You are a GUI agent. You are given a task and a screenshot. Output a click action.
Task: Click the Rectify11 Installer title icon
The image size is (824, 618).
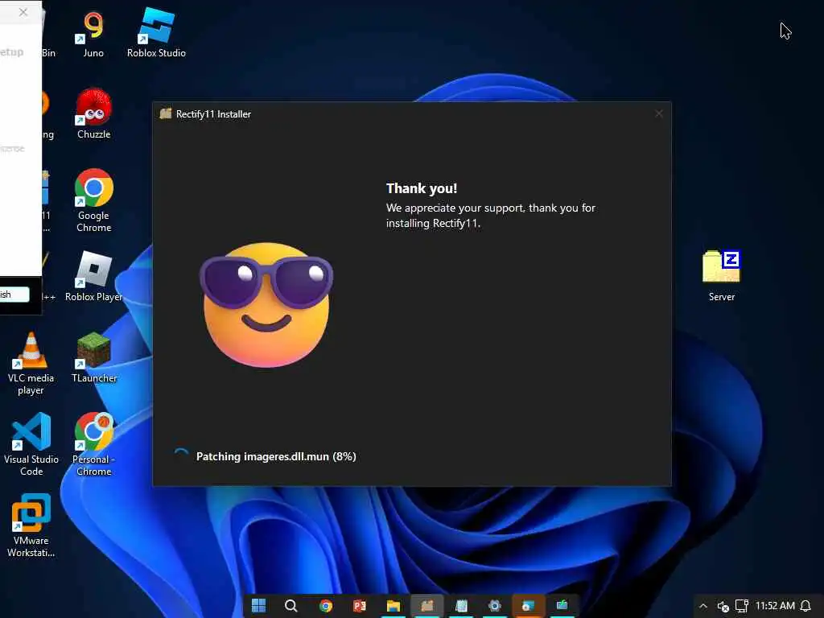coord(166,113)
